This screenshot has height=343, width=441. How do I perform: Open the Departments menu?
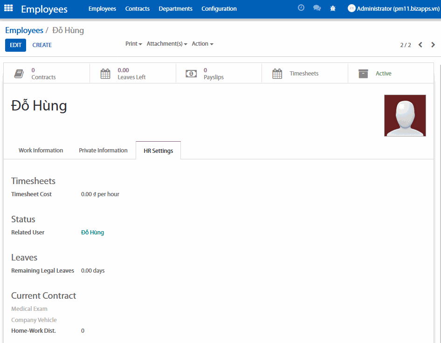pos(175,9)
